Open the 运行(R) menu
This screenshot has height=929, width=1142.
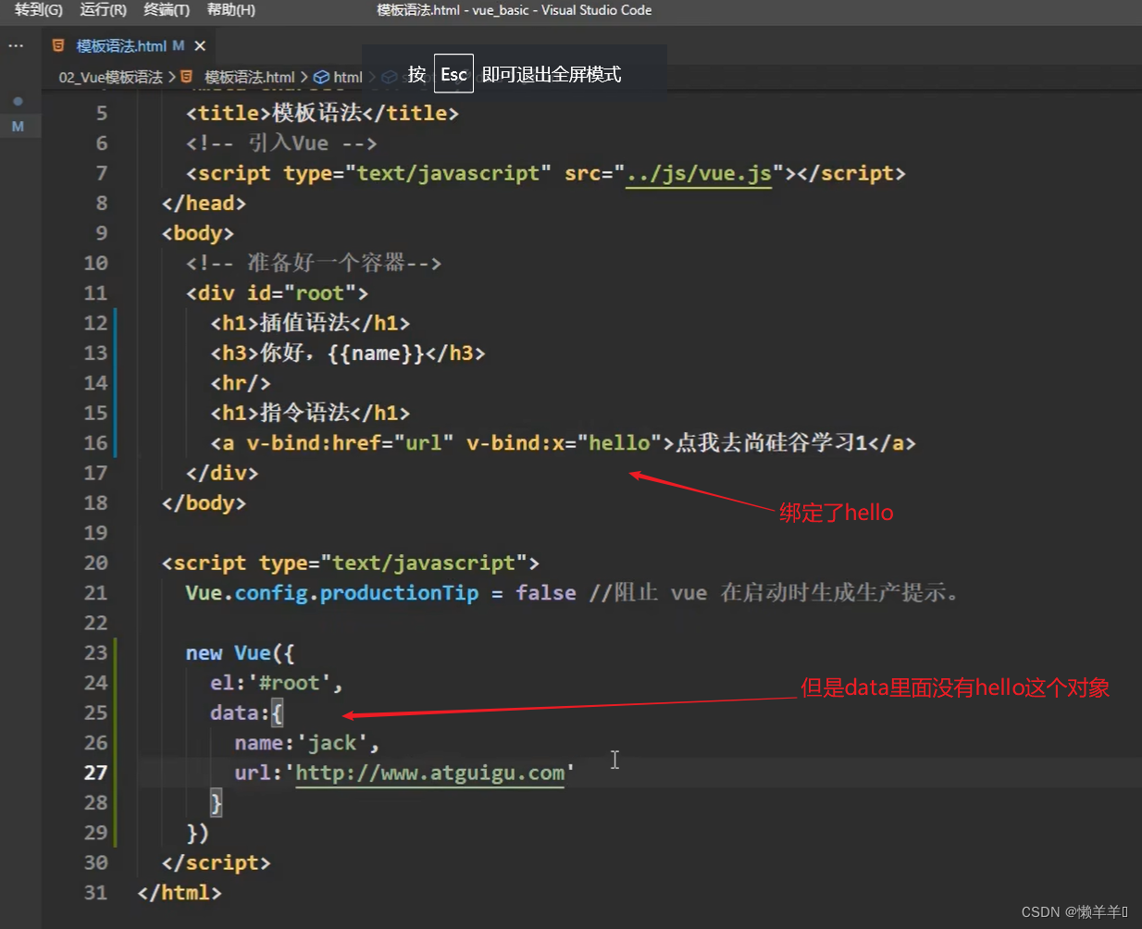[103, 10]
